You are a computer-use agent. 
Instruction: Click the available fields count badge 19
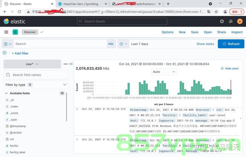62,93
